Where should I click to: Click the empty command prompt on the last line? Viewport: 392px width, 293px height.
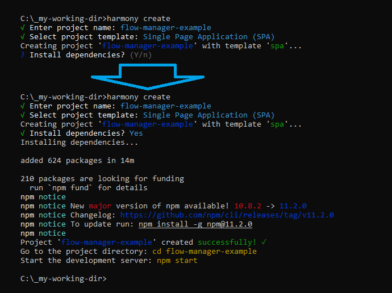pyautogui.click(x=63, y=279)
